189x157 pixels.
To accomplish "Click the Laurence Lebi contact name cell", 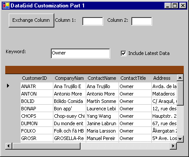I will pyautogui.click(x=102, y=109).
